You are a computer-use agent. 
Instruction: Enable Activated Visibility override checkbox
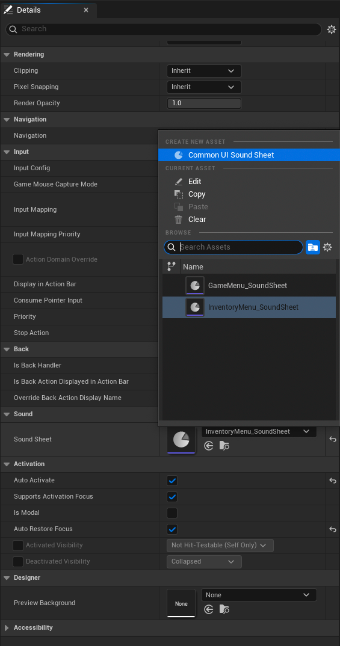tap(18, 546)
